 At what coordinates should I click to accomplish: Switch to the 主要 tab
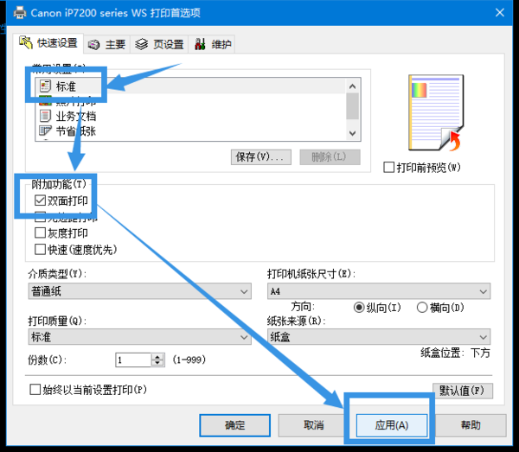click(107, 44)
